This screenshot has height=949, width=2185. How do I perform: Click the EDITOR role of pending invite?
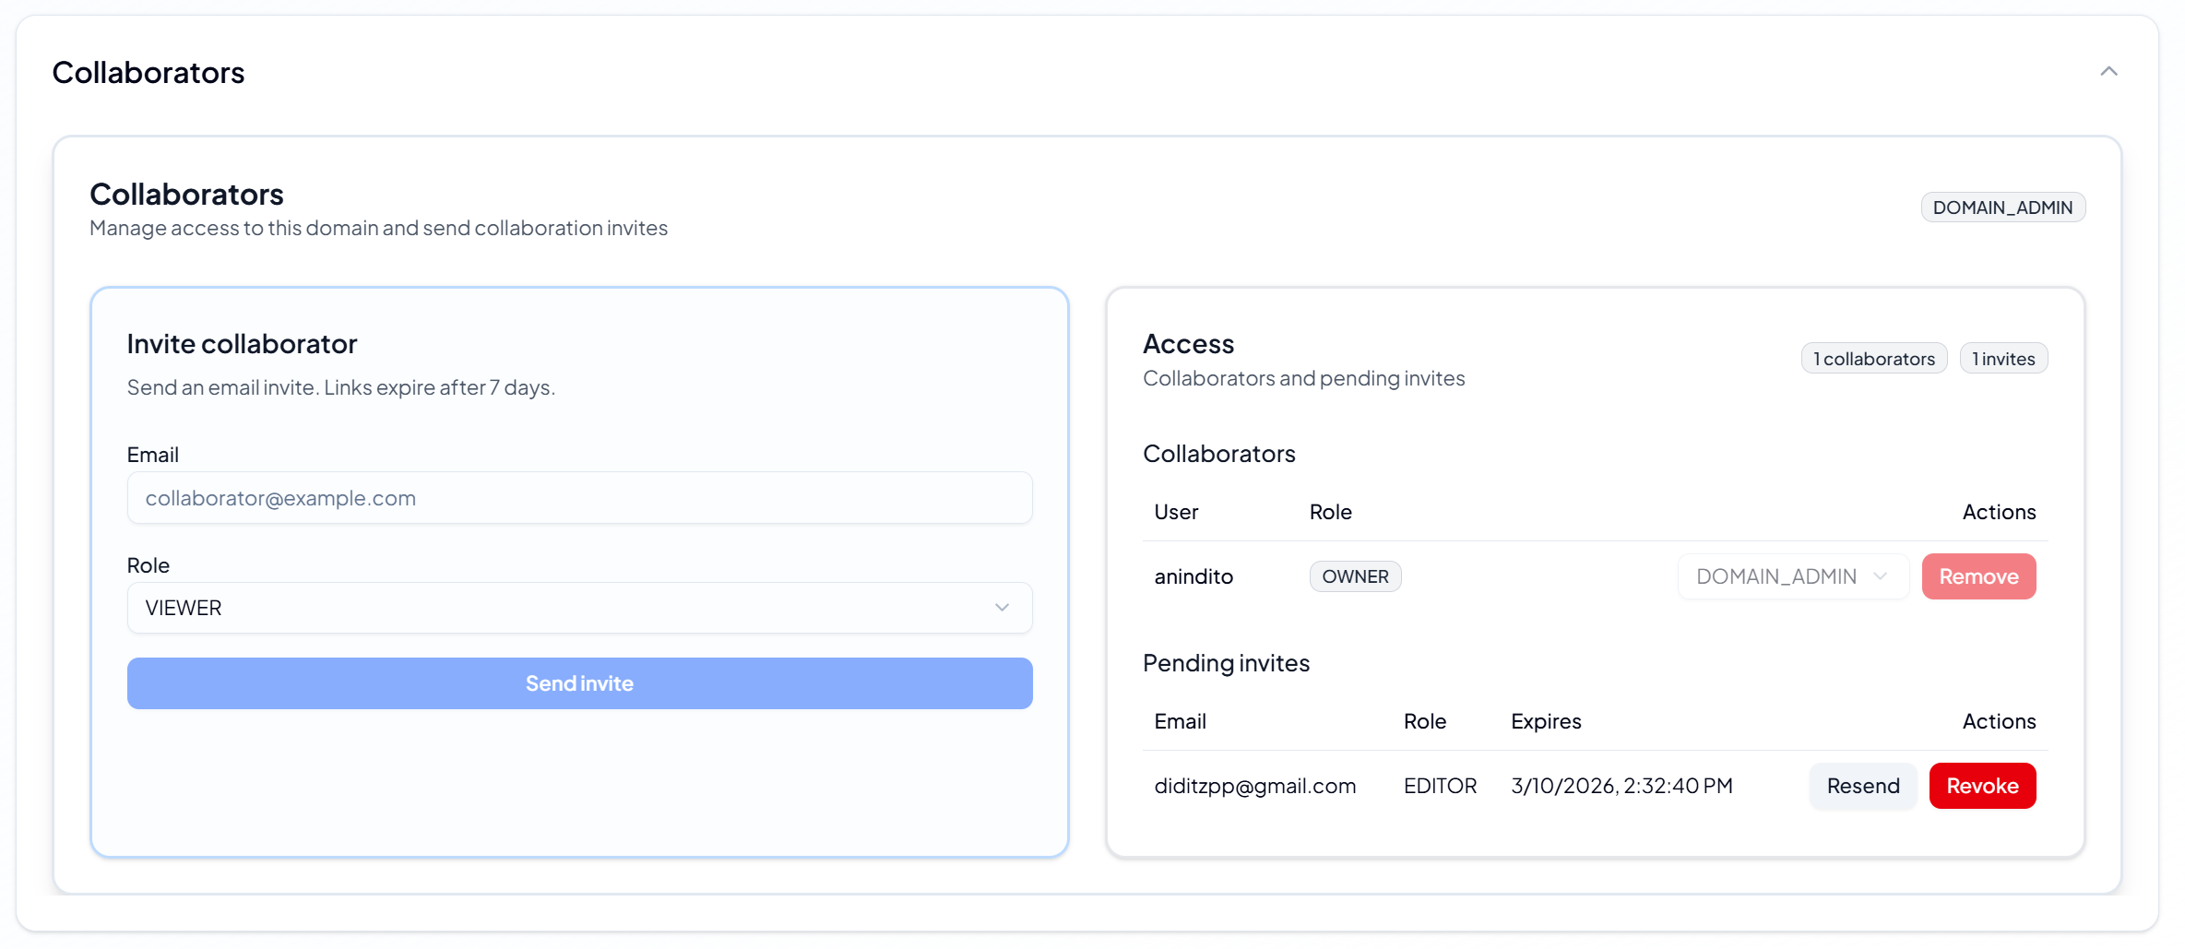[1440, 786]
